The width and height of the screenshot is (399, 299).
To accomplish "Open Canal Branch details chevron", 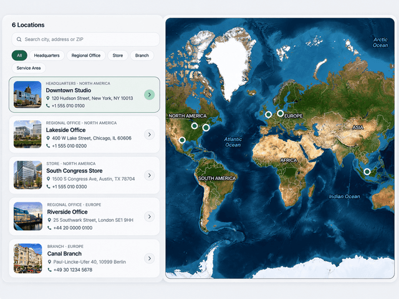I will [x=150, y=259].
